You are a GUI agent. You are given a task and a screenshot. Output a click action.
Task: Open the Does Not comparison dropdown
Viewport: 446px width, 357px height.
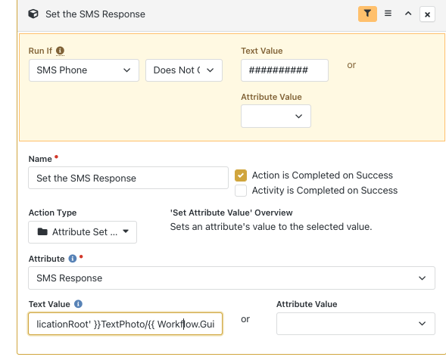184,70
